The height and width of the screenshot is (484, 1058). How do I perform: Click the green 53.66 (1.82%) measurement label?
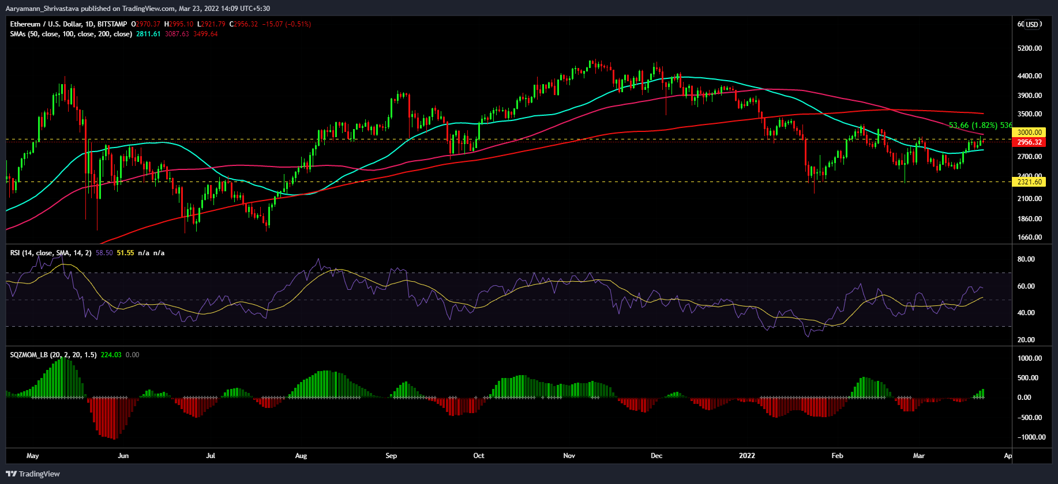click(x=981, y=125)
